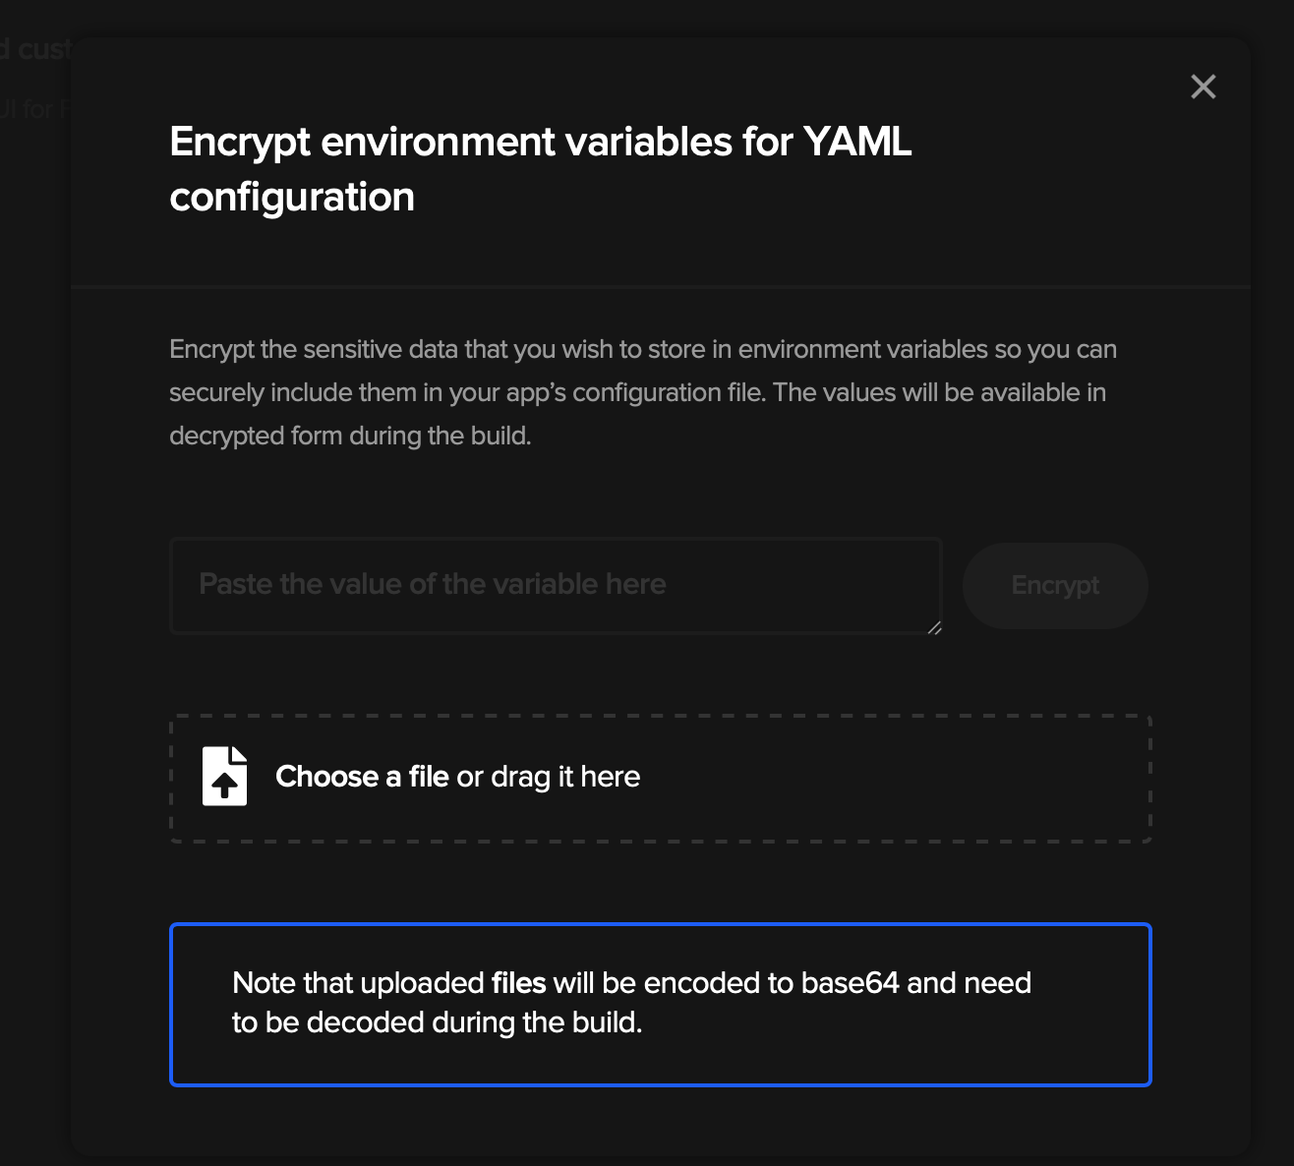Click the Encrypt button
Viewport: 1294px width, 1166px height.
[x=1055, y=586]
